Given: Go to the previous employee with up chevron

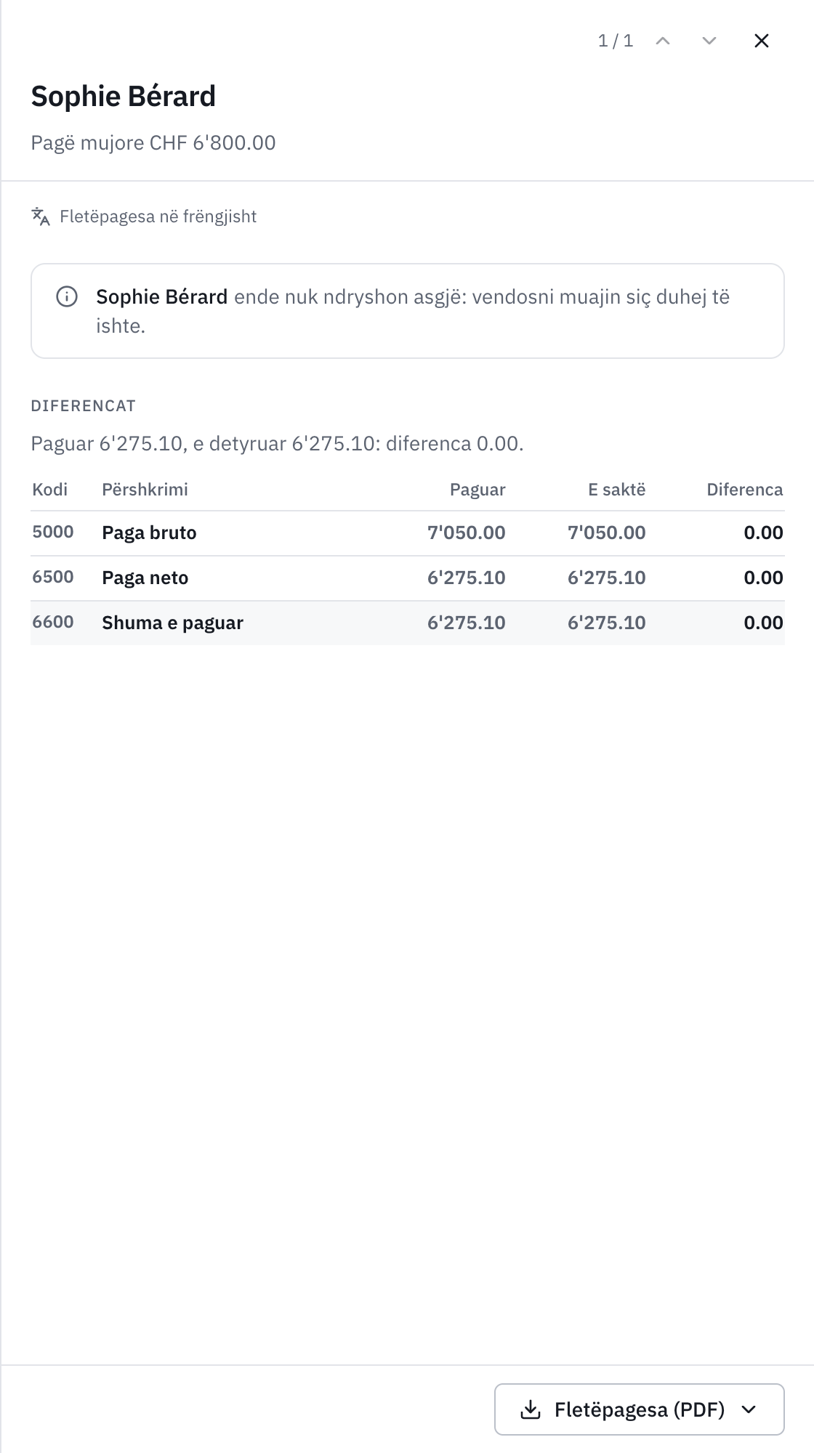Looking at the screenshot, I should (x=662, y=41).
